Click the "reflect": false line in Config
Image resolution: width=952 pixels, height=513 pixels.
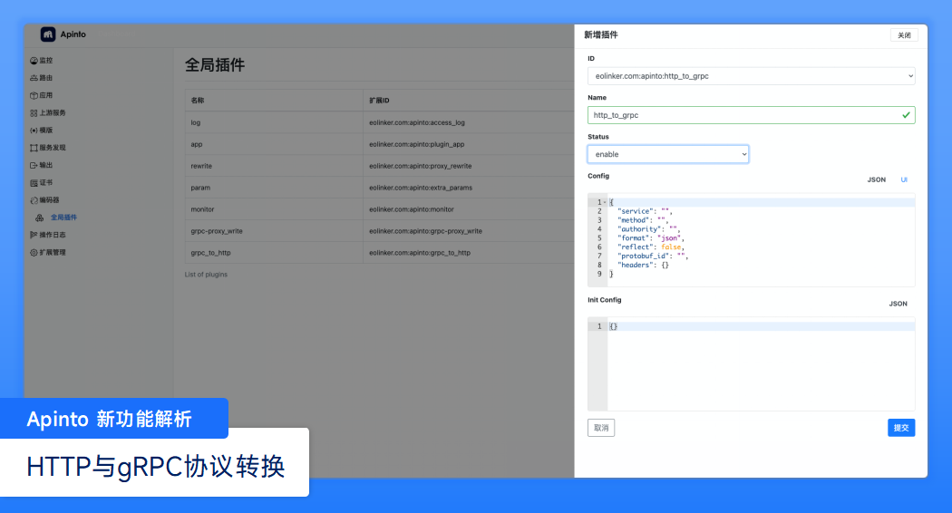[x=651, y=247]
